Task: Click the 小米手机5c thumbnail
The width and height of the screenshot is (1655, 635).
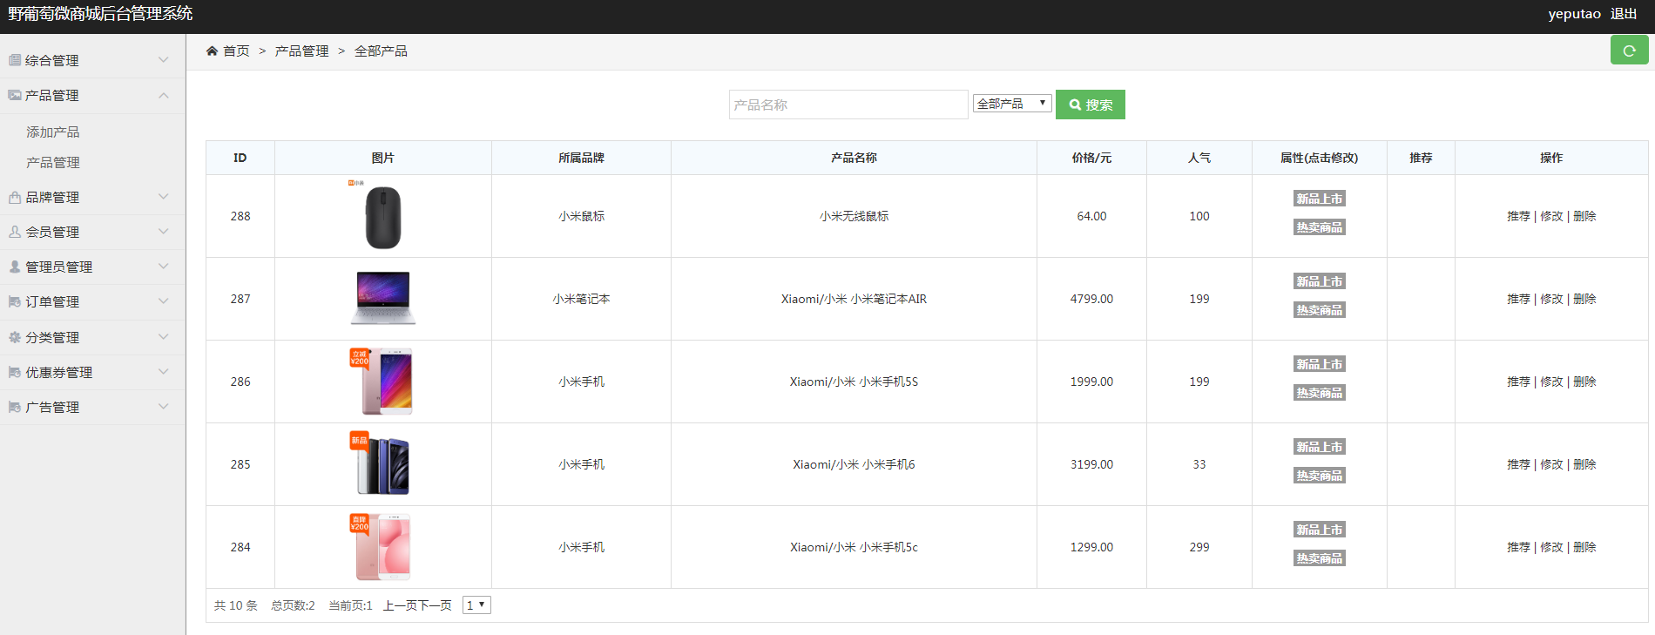Action: (382, 547)
